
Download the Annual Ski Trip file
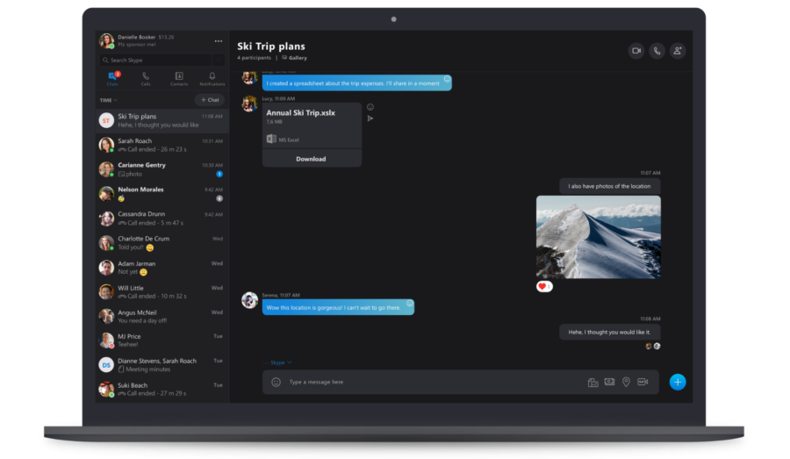point(312,159)
